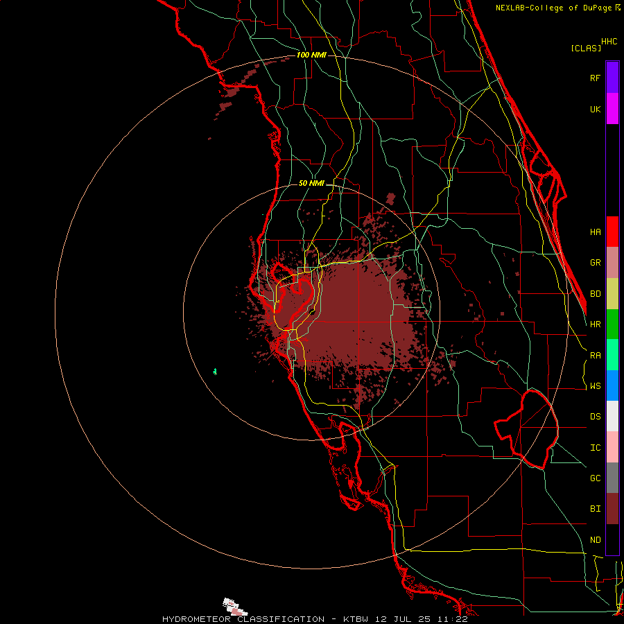The image size is (624, 624).
Task: Click the RA light green legend swatch
Action: (x=612, y=355)
